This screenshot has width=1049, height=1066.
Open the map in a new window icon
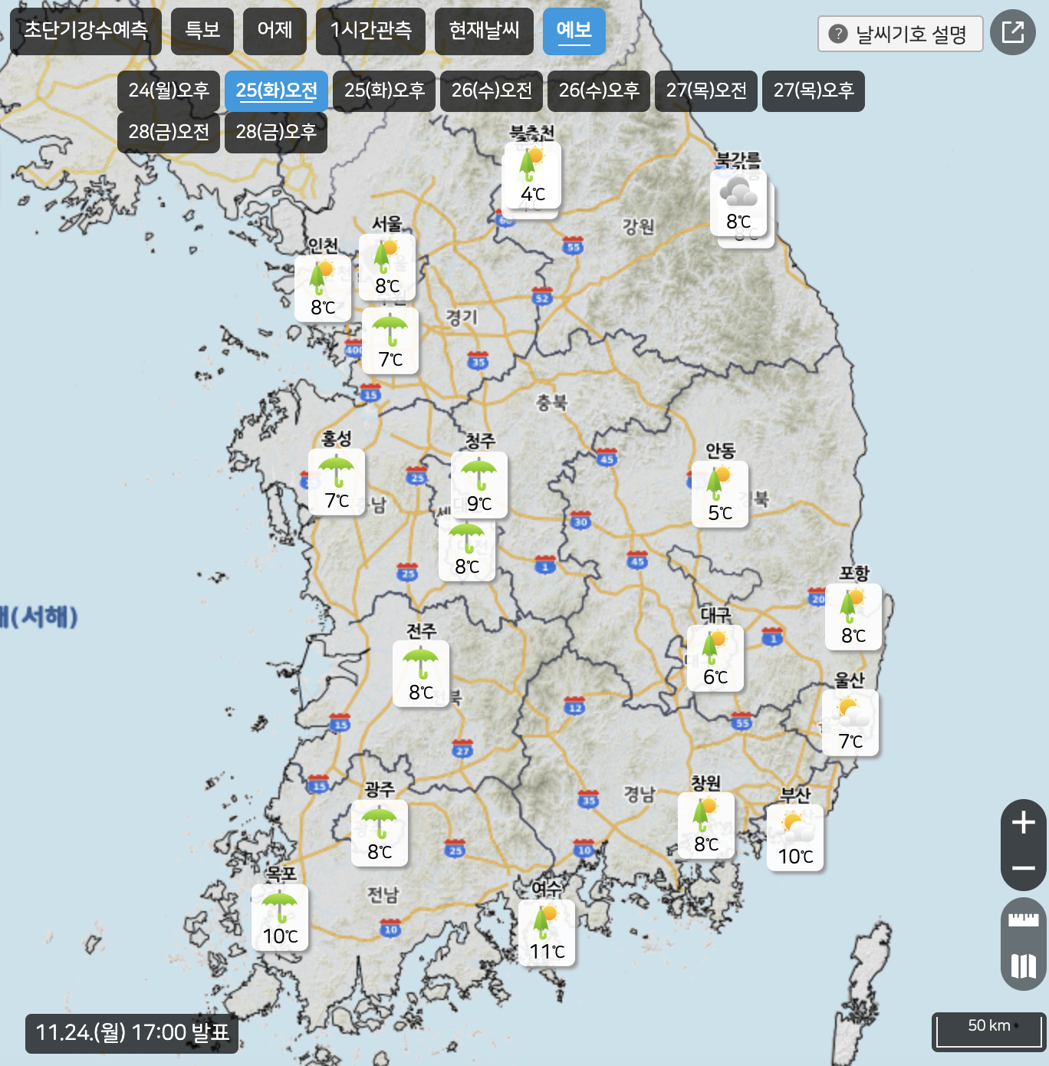1012,32
